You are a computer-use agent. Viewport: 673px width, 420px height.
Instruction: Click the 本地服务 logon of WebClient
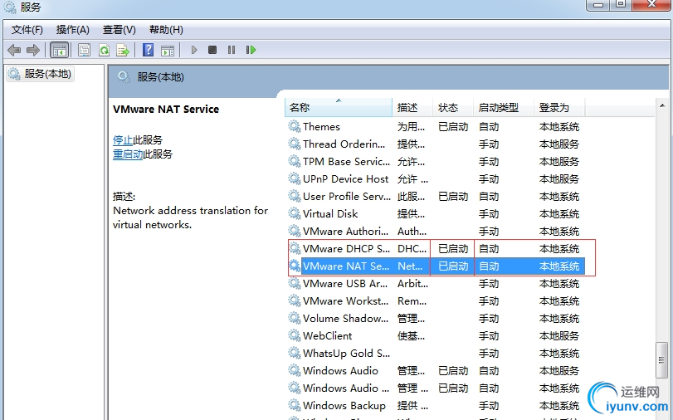tap(559, 336)
